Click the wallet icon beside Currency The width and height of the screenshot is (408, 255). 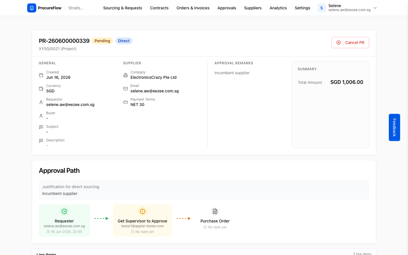(41, 89)
